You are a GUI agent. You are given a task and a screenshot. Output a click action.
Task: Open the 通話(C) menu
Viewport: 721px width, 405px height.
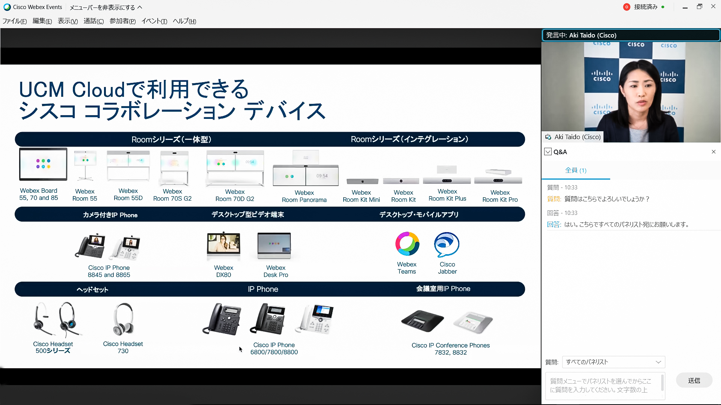(94, 21)
